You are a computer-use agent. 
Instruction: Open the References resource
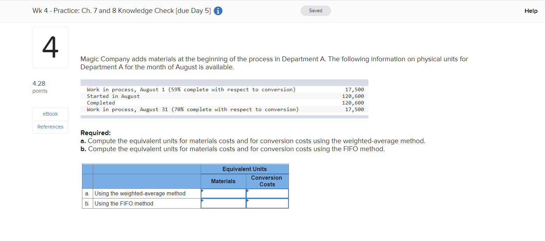point(50,127)
